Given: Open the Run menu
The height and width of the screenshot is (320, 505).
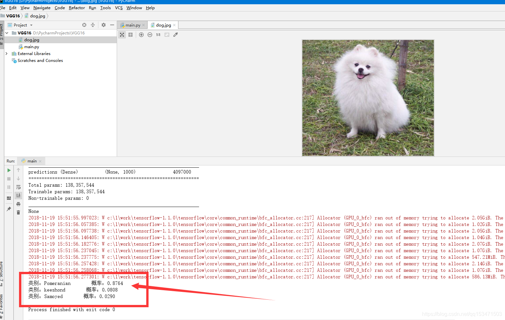Looking at the screenshot, I should pos(92,8).
